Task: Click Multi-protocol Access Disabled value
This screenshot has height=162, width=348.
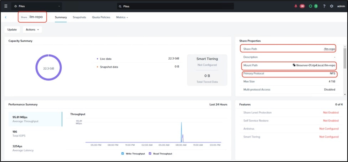Action: [329, 90]
